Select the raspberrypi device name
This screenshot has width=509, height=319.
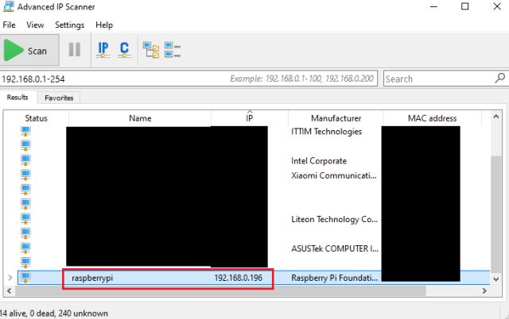(92, 278)
